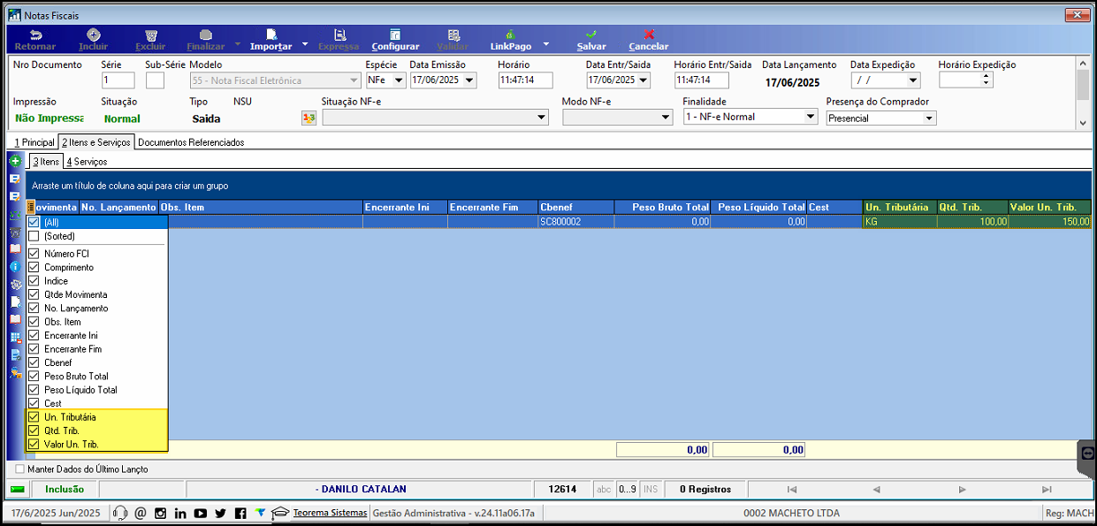1097x526 pixels.
Task: Open the Data Entr/Saída date dropdown
Action: [x=643, y=80]
